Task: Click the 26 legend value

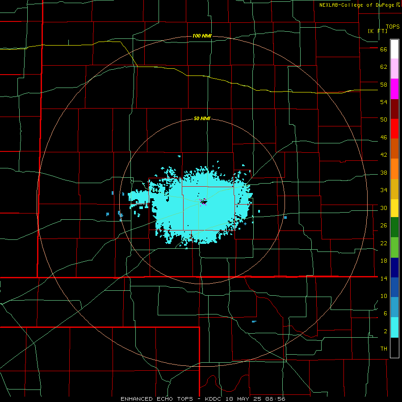Action: tap(384, 226)
